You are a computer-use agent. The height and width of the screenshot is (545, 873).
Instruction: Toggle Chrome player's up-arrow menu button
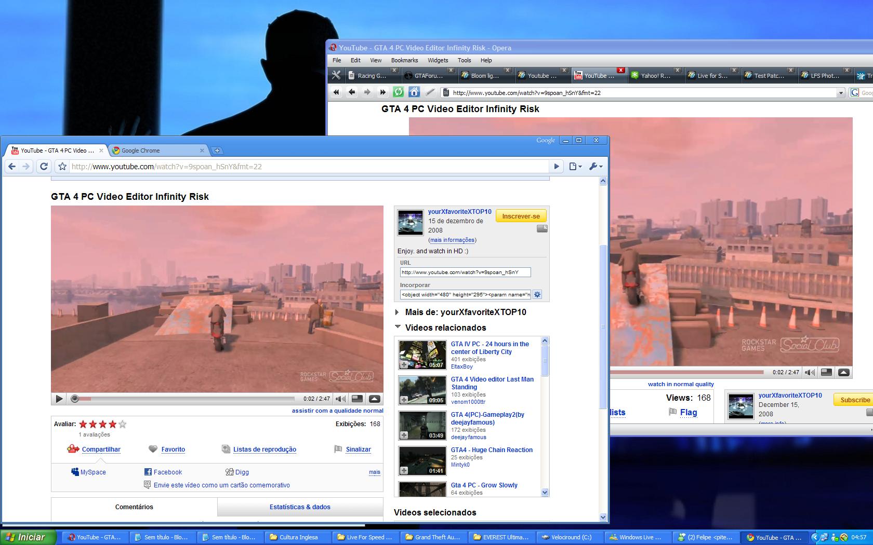click(x=374, y=399)
